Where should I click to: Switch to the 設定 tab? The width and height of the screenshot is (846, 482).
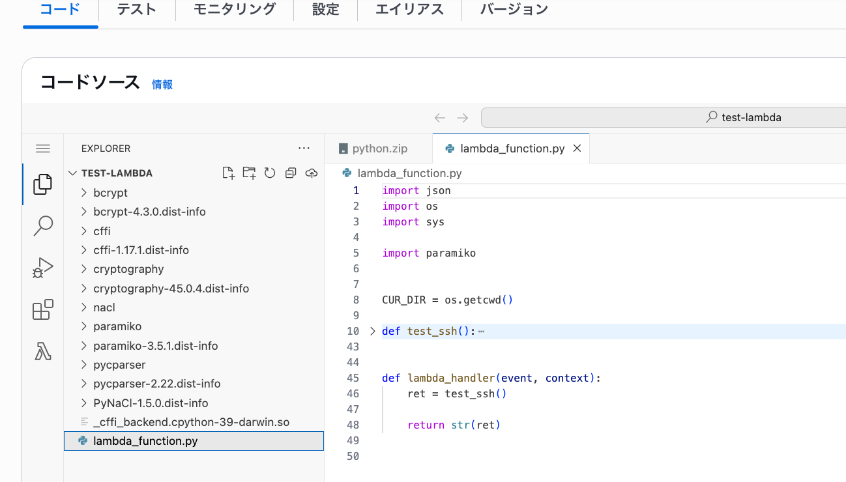[325, 10]
